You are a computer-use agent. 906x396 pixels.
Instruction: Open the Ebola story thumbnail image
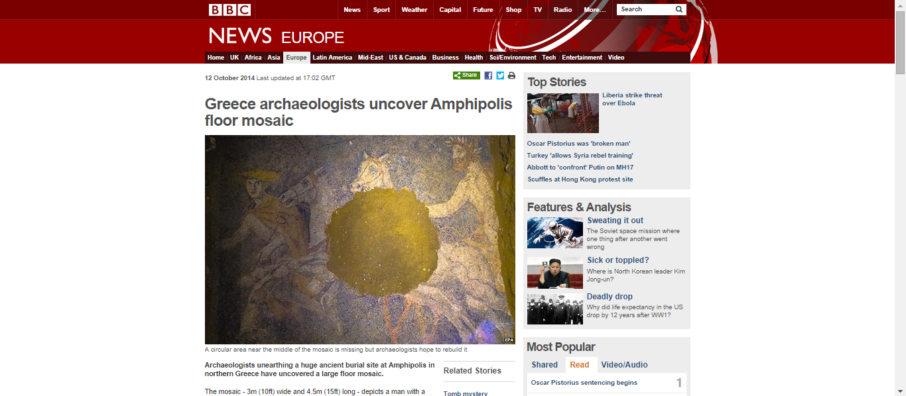563,113
